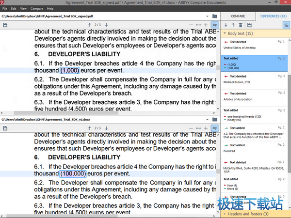The height and width of the screenshot is (218, 291).
Task: Click the bottom pane vertical scrollbar thumb
Action: coord(218,171)
